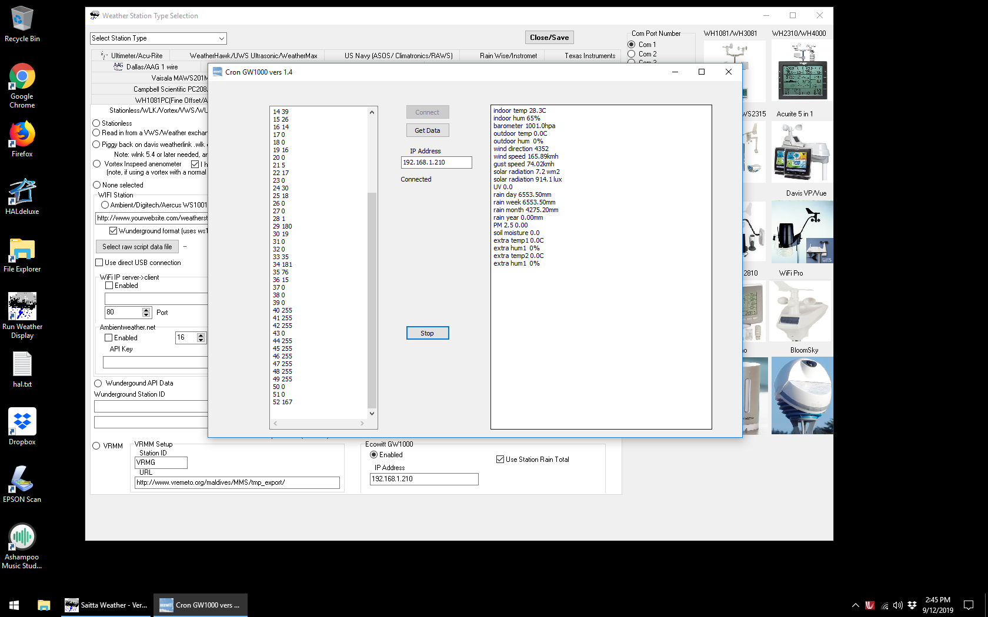Open Firefox desktop shortcut
The height and width of the screenshot is (617, 988).
[x=22, y=139]
